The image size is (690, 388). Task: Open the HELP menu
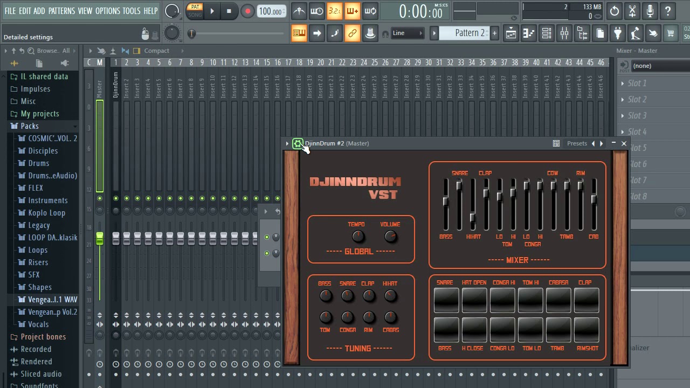pos(150,11)
